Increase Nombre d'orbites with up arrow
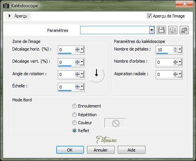The height and width of the screenshot is (161, 196). (x=175, y=61)
